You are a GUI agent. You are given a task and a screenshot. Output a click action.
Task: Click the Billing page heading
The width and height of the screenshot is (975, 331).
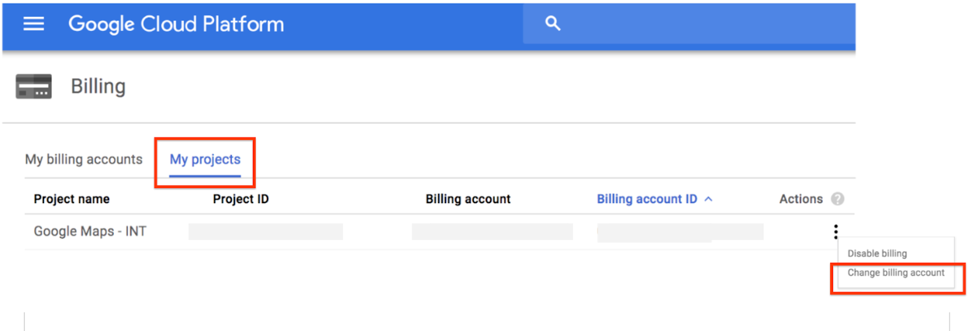[98, 86]
